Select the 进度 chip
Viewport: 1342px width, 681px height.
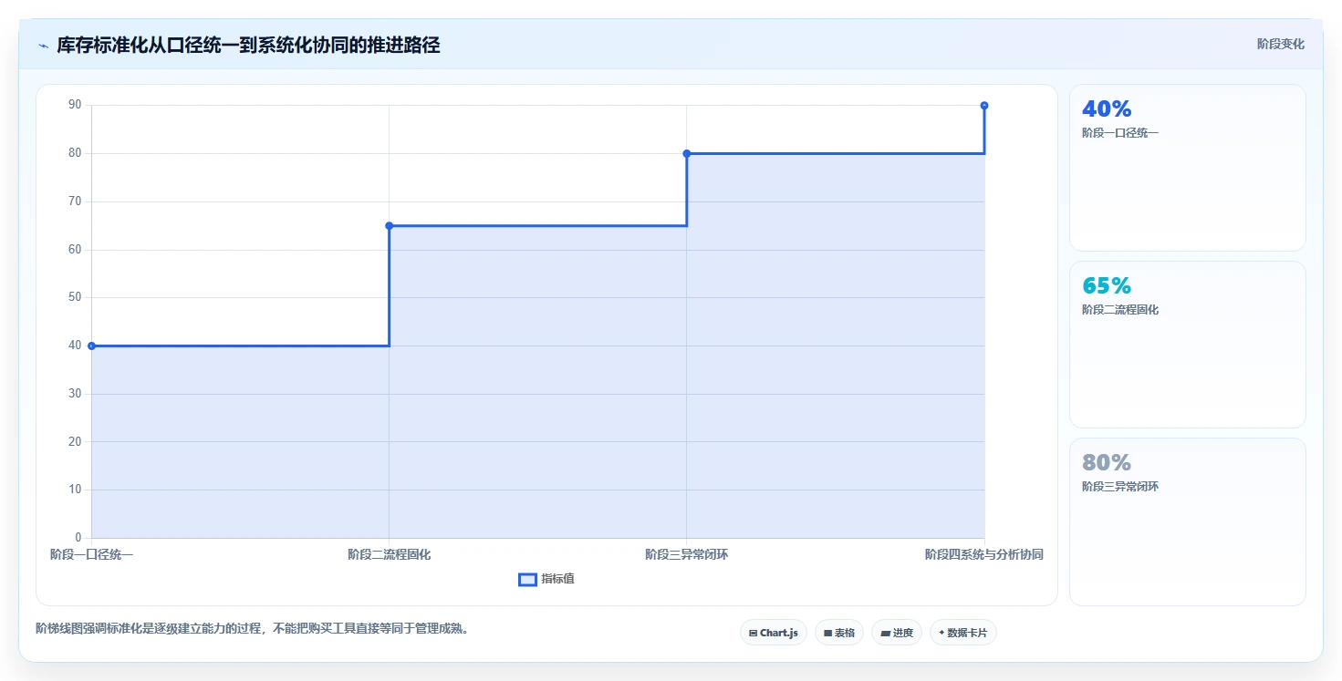897,633
